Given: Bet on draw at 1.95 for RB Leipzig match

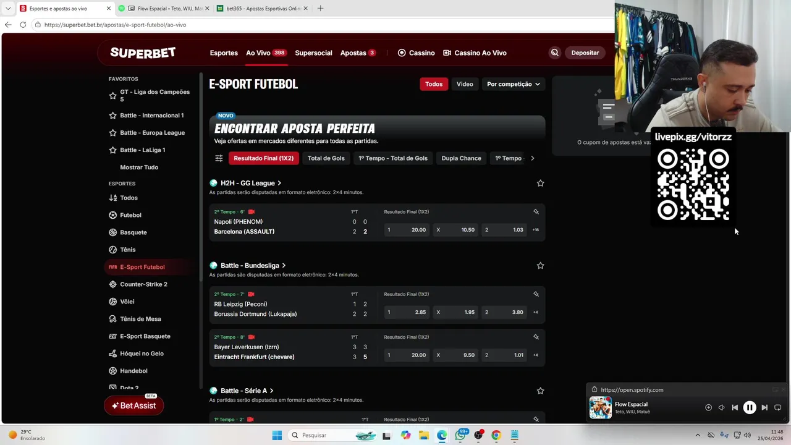Looking at the screenshot, I should click(456, 312).
